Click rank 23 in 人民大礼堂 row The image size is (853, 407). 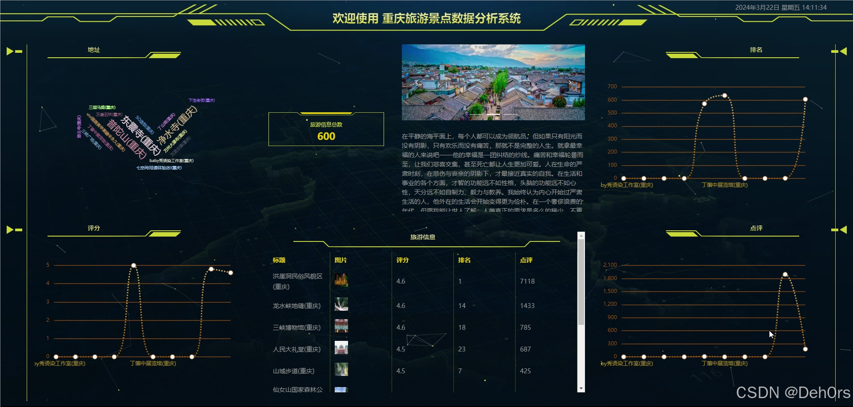(x=462, y=349)
